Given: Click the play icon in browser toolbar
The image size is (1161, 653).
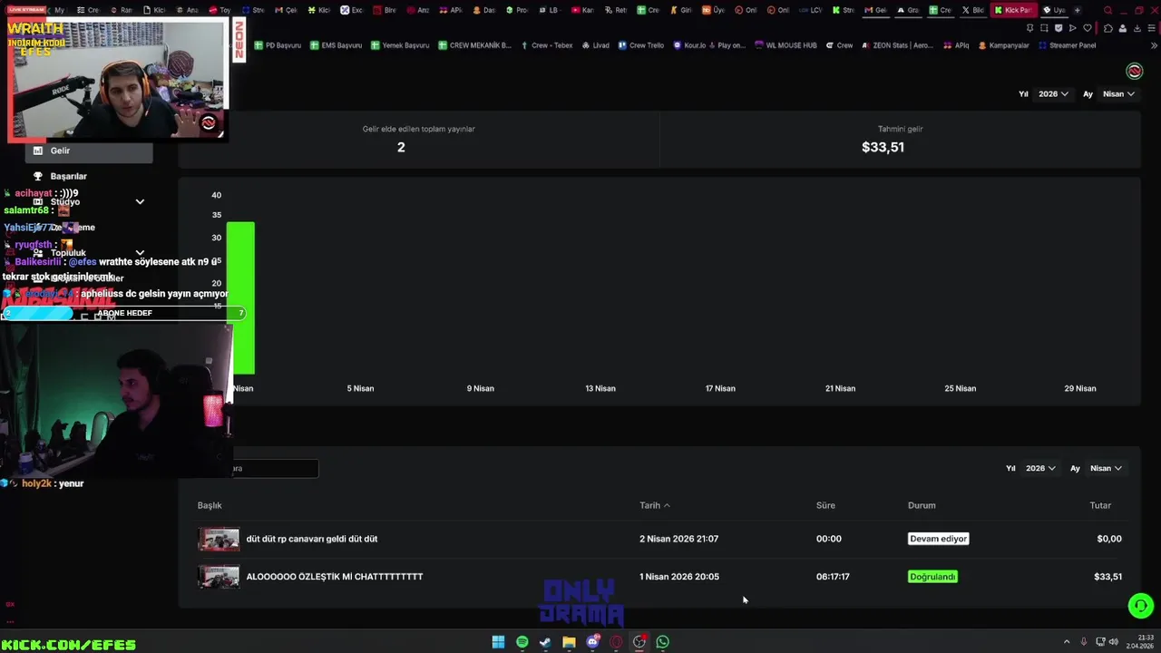Looking at the screenshot, I should tap(1073, 28).
